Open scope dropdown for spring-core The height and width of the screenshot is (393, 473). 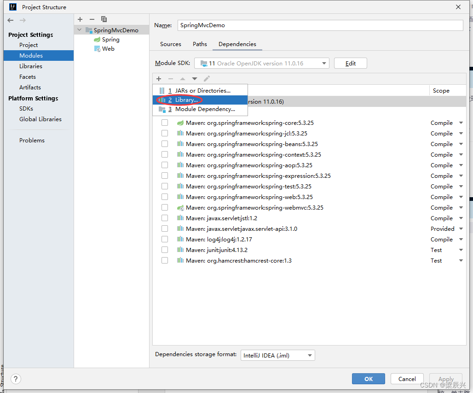[x=461, y=123]
